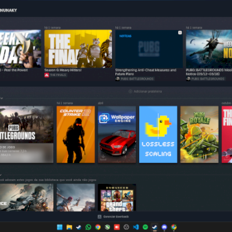
Task: Open 'PUBG: BATTLEGROUNDS Weekly Notice' headline
Action: pyautogui.click(x=209, y=72)
